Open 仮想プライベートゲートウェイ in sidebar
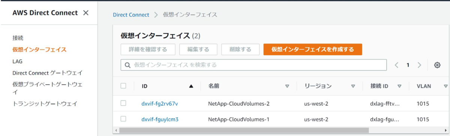 coord(47,88)
